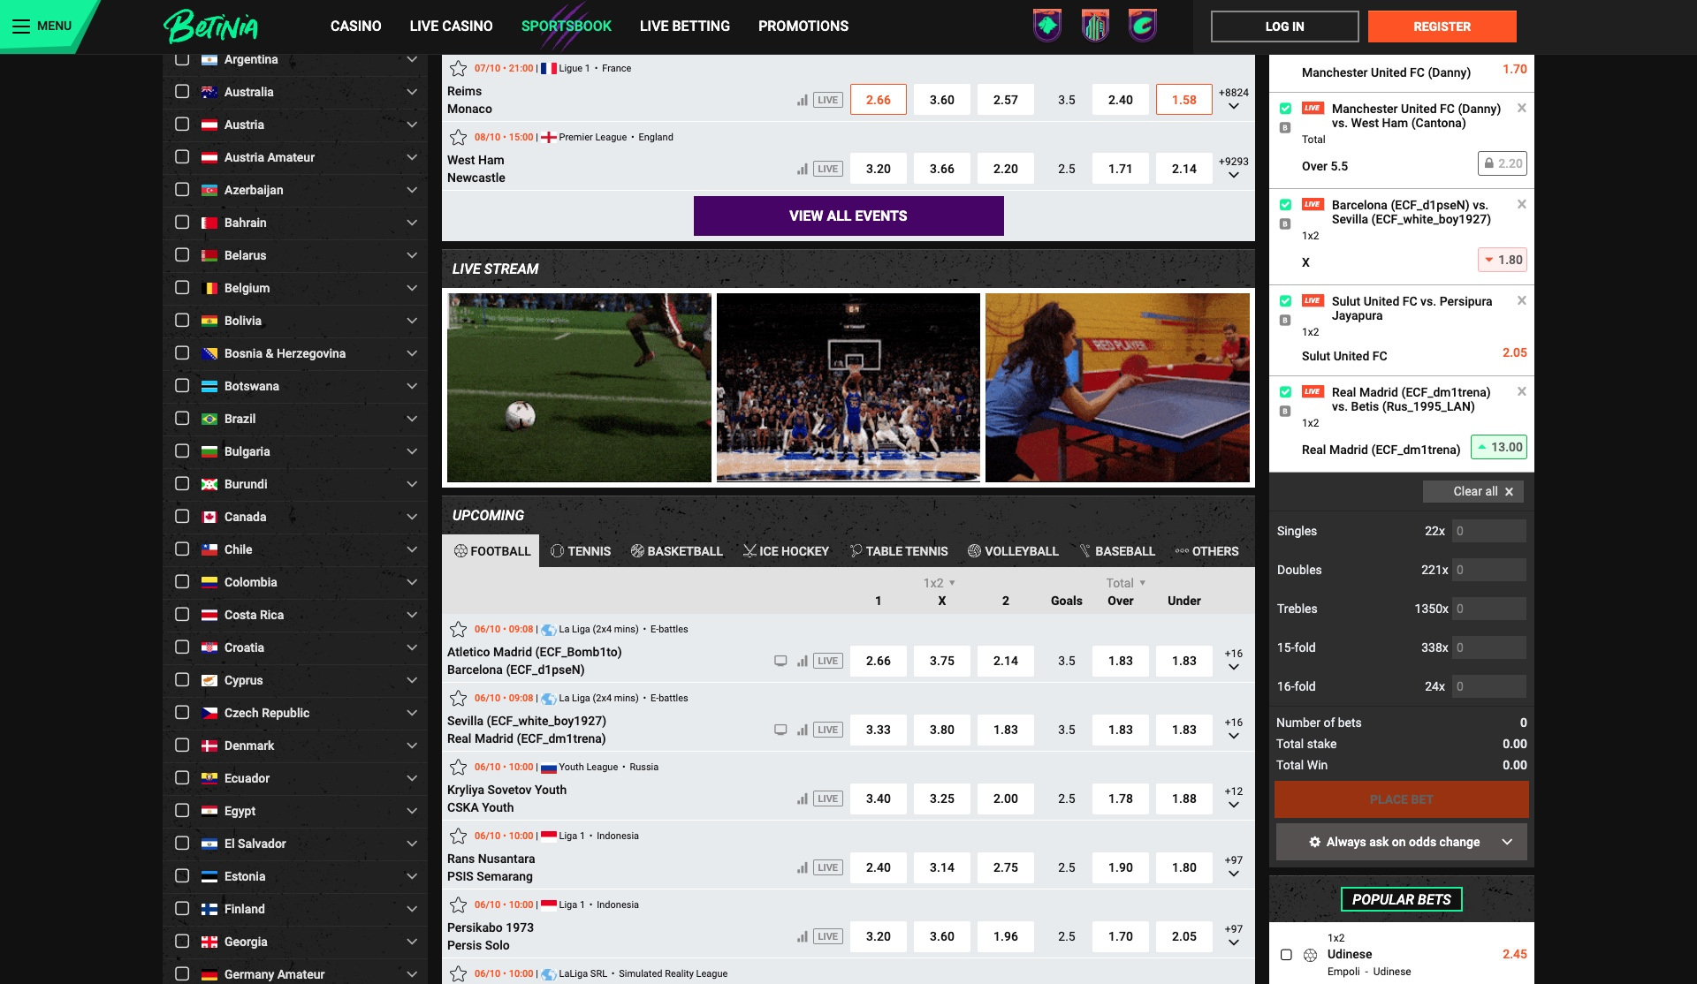
Task: Expand the Belgium country section
Action: tap(411, 288)
